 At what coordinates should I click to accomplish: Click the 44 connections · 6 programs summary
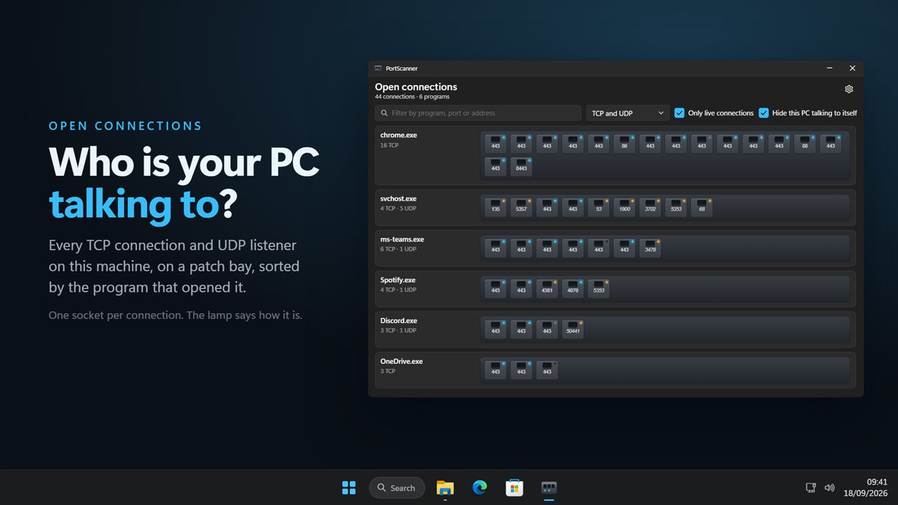412,97
